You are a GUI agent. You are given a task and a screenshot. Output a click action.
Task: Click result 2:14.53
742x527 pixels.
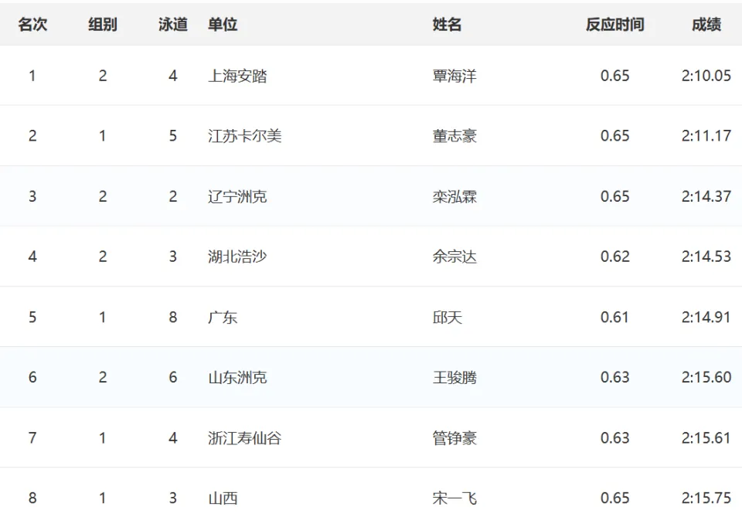(x=706, y=257)
